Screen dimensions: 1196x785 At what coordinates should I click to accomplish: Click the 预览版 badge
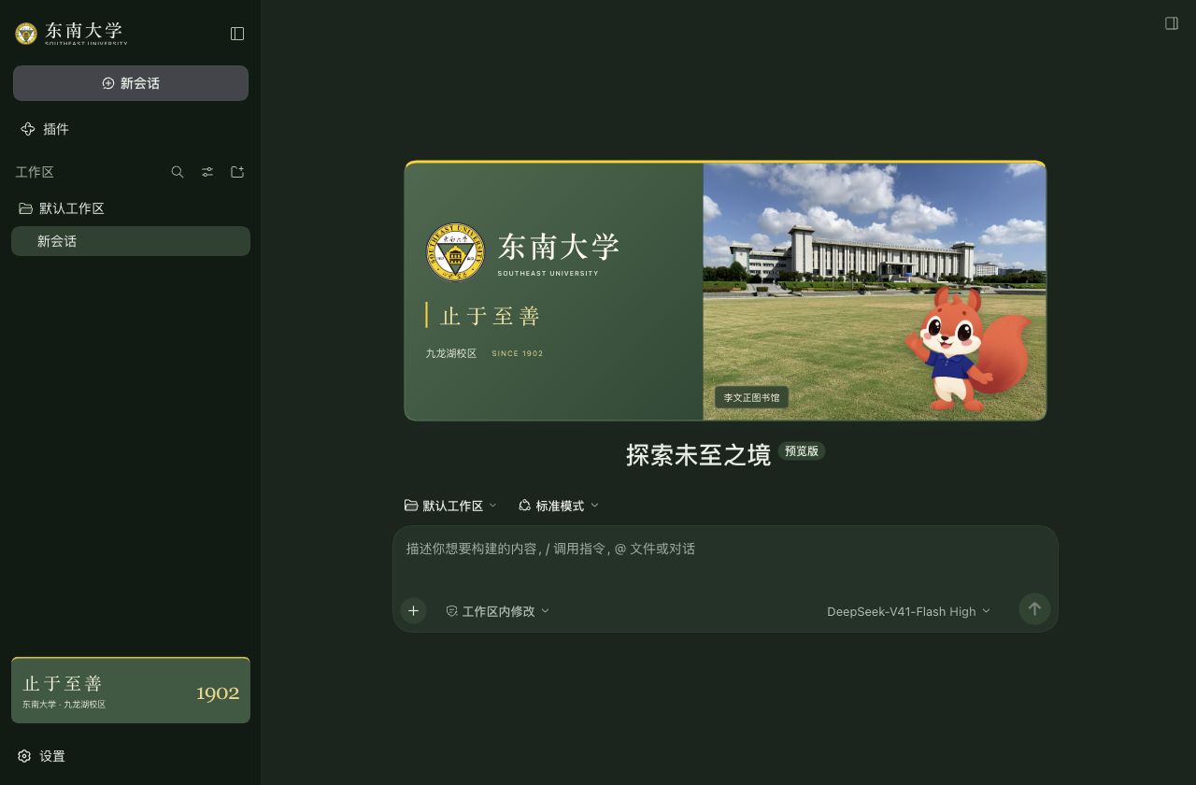pos(802,451)
